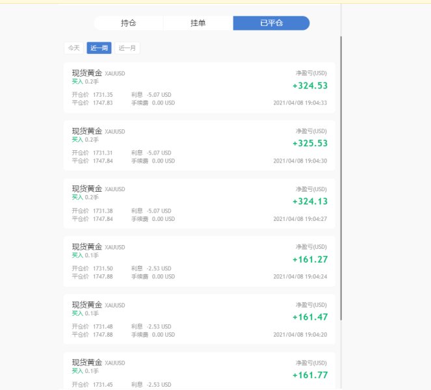Filter records by 今天
This screenshot has width=431, height=390.
coord(73,48)
